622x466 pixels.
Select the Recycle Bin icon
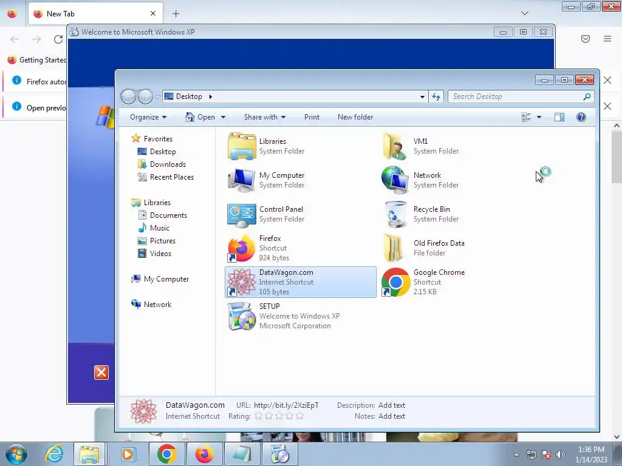click(395, 214)
